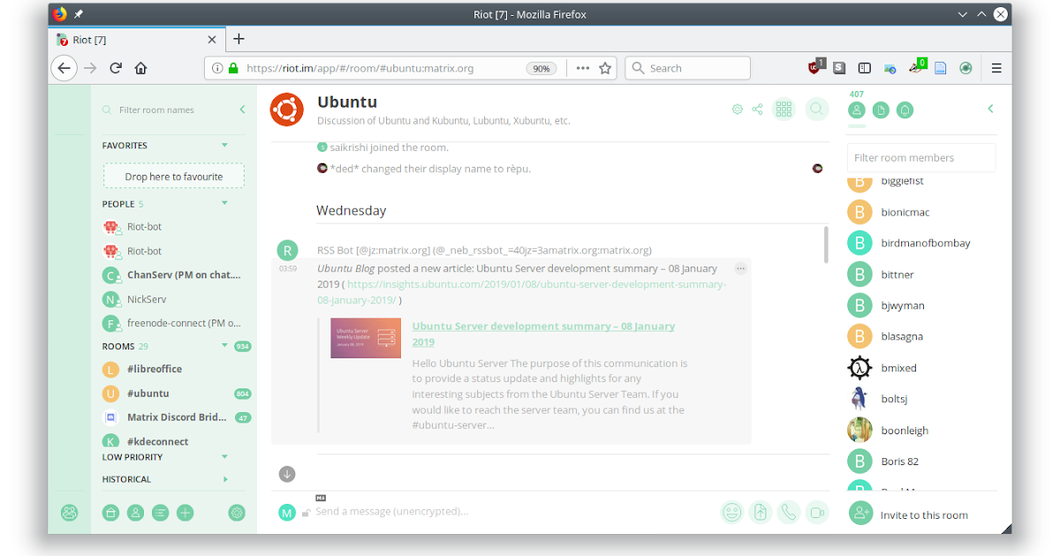Jump to latest messages arrow
Screen dimensions: 1060x556
pyautogui.click(x=287, y=474)
